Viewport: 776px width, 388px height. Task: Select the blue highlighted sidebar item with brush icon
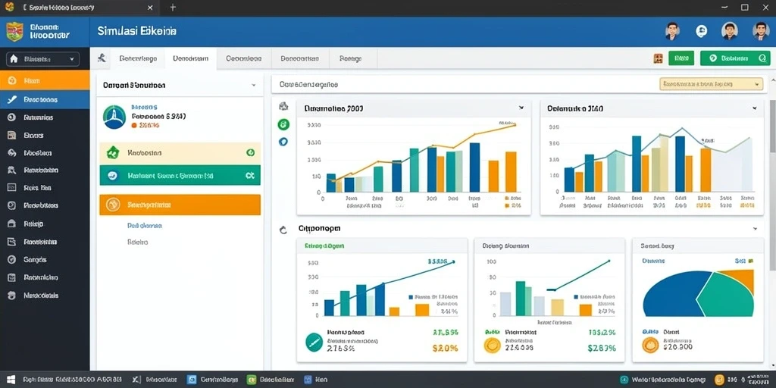(45, 99)
